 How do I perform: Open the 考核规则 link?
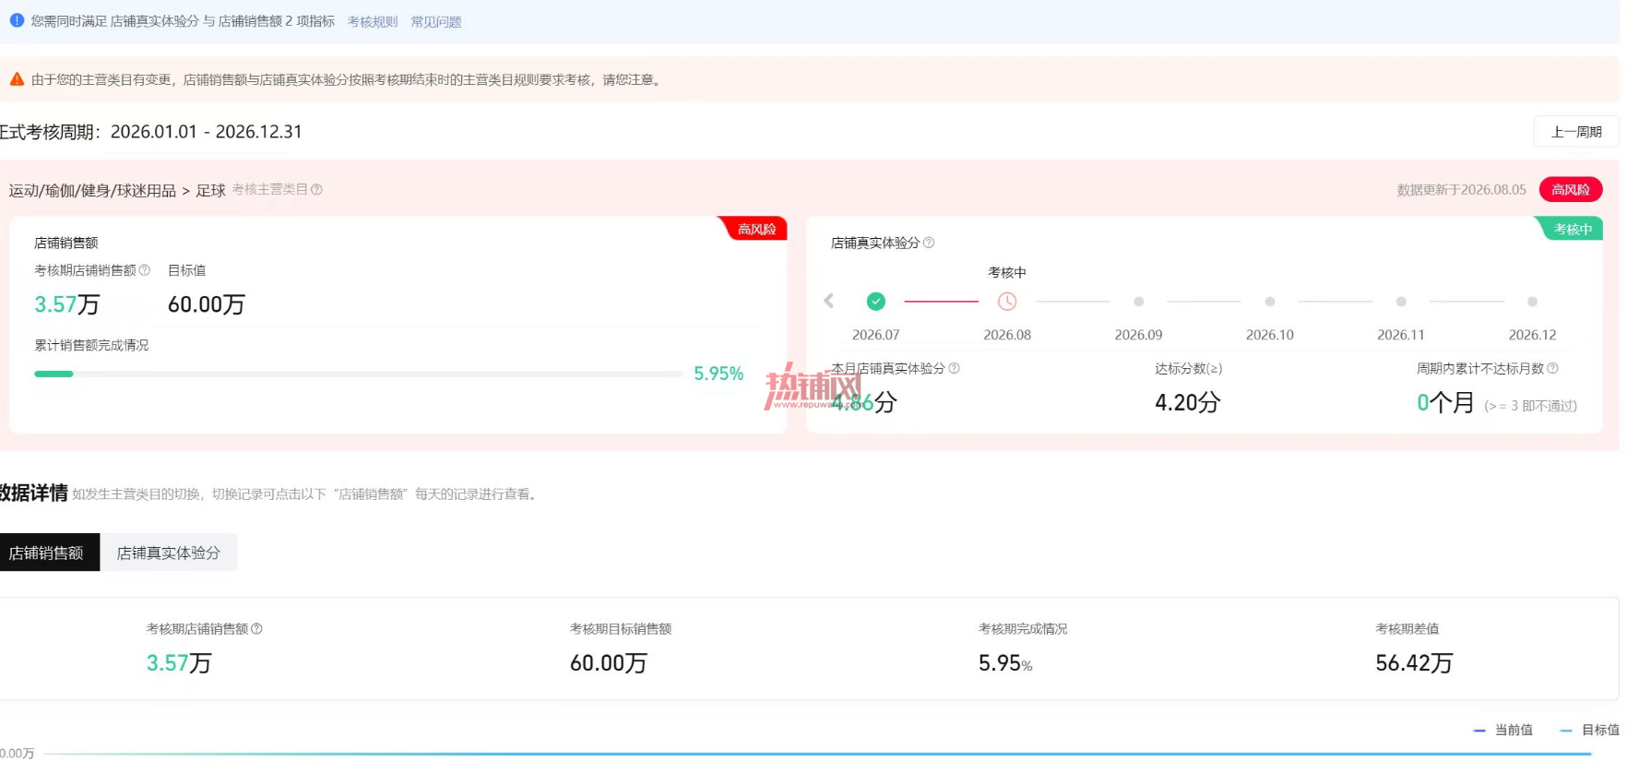click(x=373, y=21)
